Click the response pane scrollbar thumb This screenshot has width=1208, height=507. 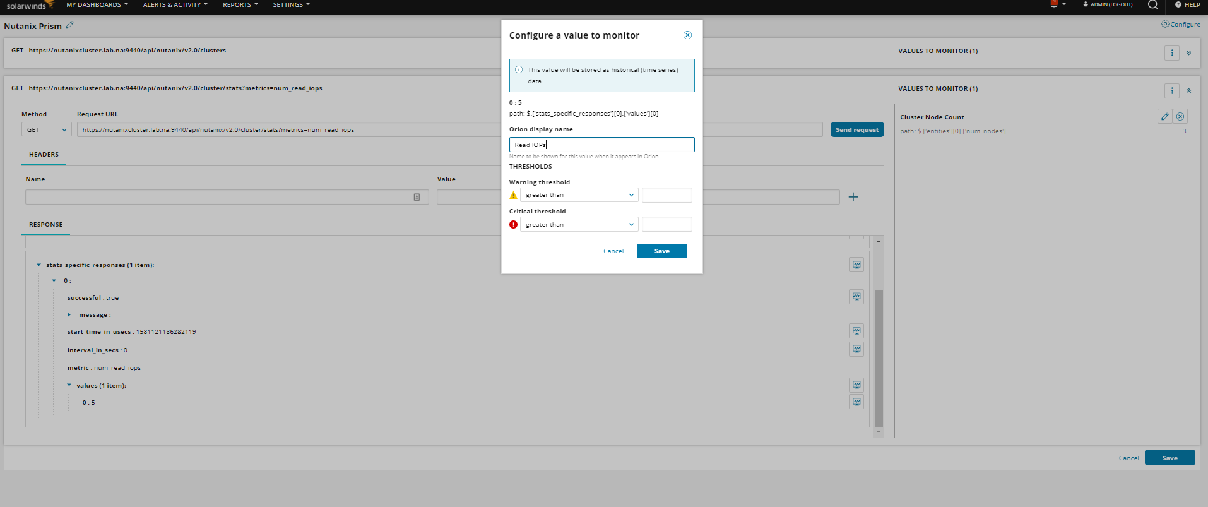[879, 358]
